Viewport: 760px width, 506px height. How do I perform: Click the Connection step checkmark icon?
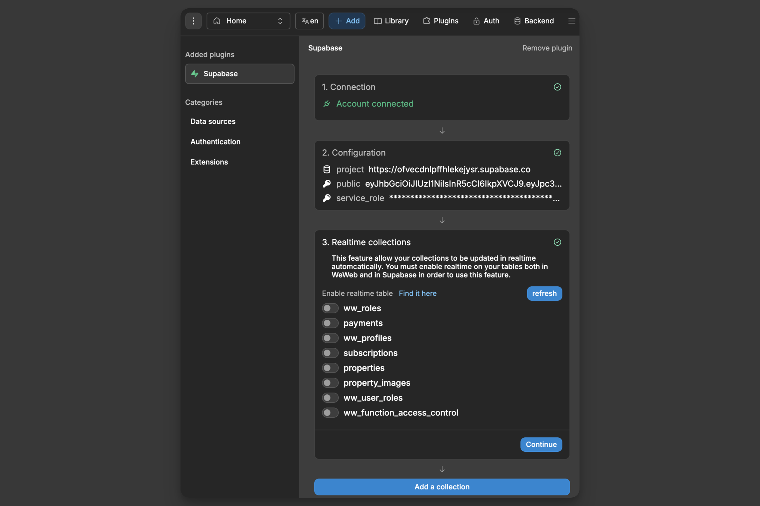point(557,87)
